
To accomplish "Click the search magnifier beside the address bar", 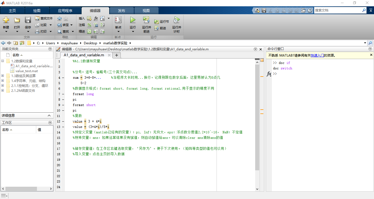I will [370, 43].
